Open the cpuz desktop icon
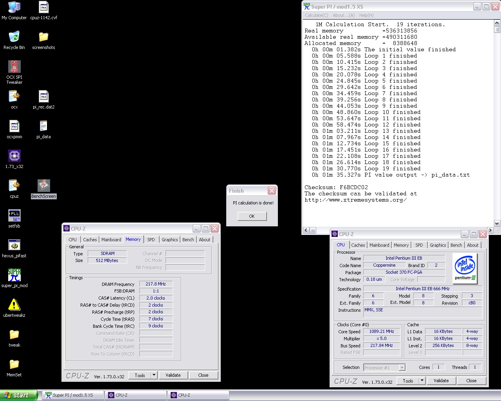The width and height of the screenshot is (501, 401). coord(14,189)
